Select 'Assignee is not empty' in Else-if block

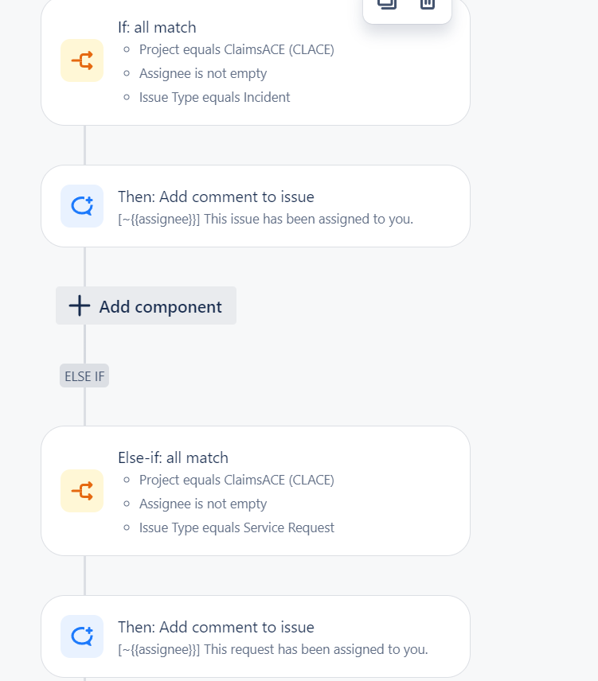pyautogui.click(x=203, y=504)
